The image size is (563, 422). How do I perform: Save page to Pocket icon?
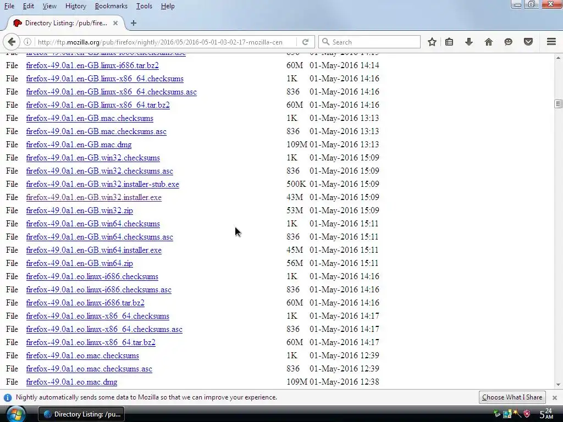pyautogui.click(x=528, y=42)
